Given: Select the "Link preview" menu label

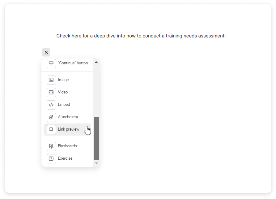Looking at the screenshot, I should (69, 129).
